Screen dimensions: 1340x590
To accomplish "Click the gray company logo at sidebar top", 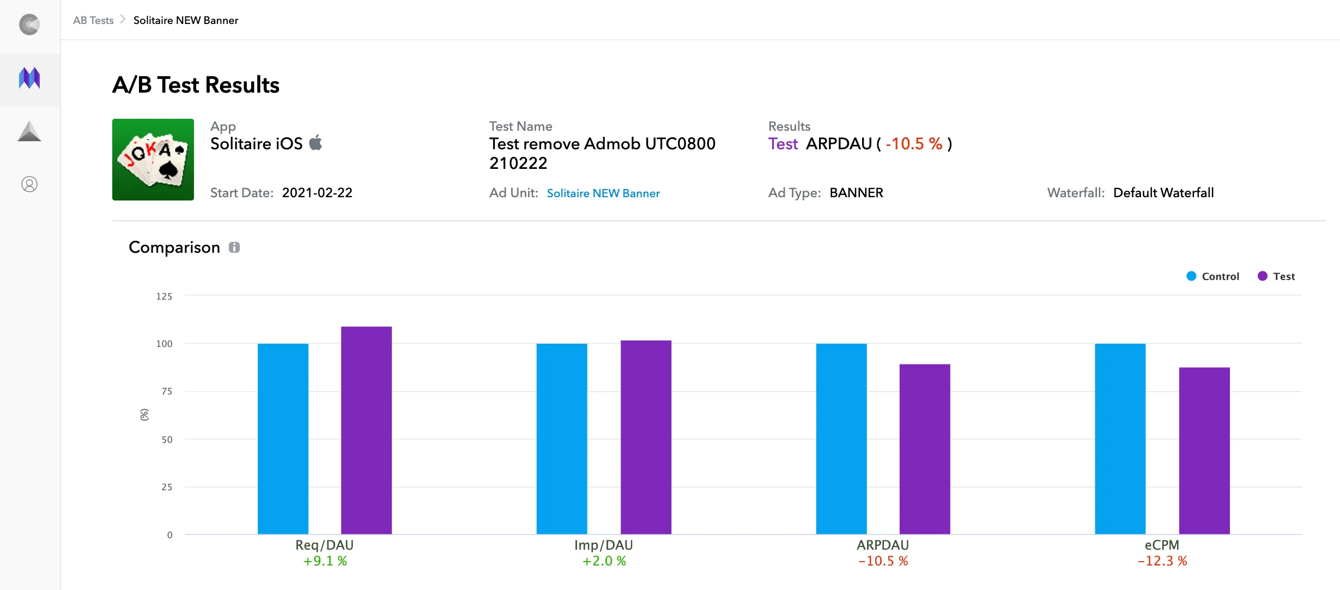I will [29, 25].
